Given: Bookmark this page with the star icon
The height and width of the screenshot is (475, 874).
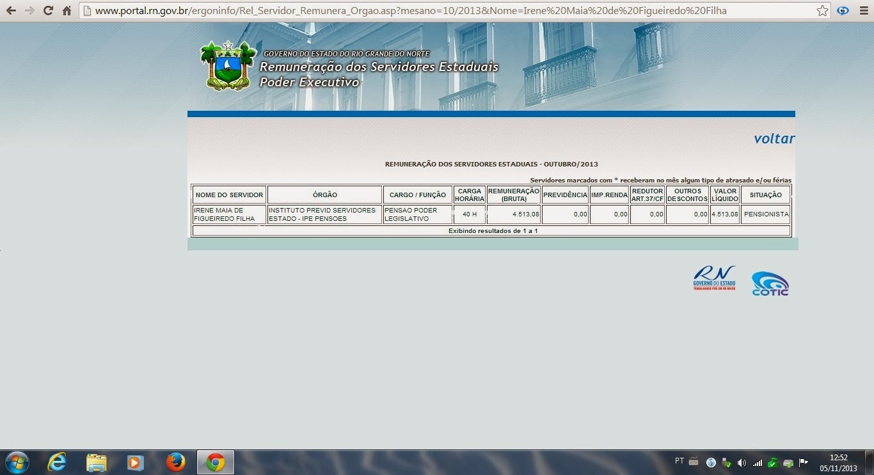Looking at the screenshot, I should tap(822, 11).
